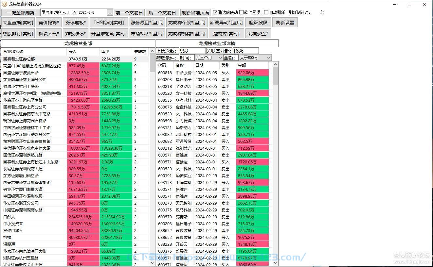Select row 华鑫证券上海宛平南路
433x267 pixels.
(75, 100)
